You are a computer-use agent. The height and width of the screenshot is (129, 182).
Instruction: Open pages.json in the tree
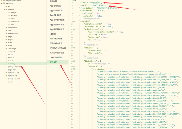tap(12, 70)
